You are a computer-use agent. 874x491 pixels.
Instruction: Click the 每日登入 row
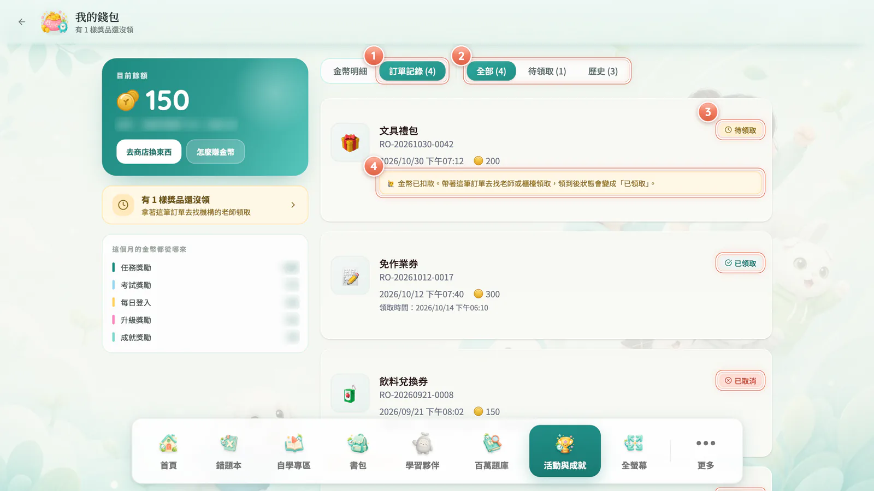(x=205, y=302)
